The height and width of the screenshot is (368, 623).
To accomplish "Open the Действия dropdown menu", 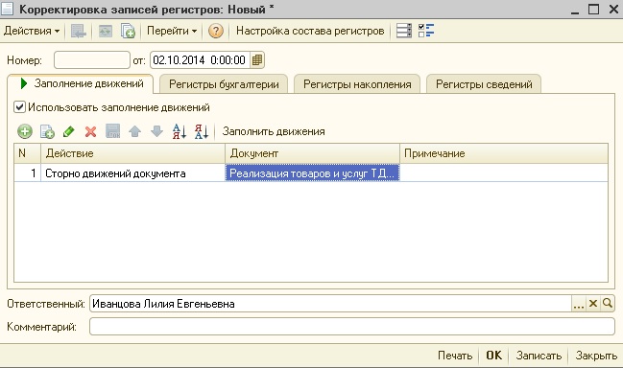I will (32, 31).
